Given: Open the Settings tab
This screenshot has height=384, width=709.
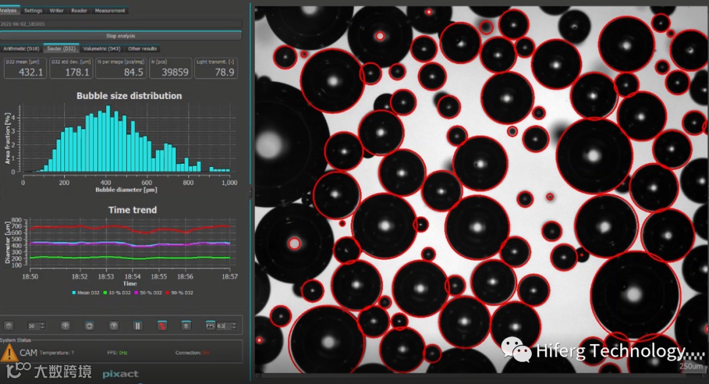Looking at the screenshot, I should (33, 10).
